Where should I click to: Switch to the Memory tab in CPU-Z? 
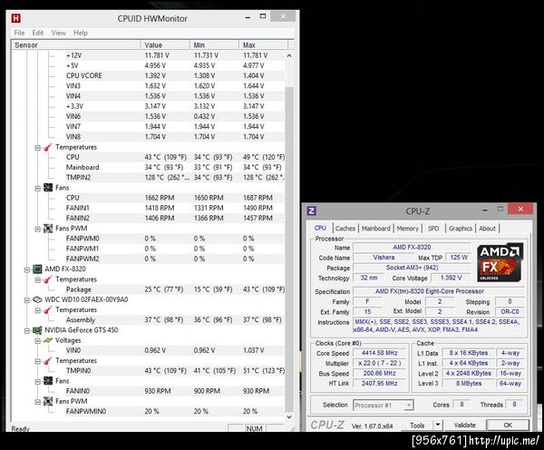408,229
